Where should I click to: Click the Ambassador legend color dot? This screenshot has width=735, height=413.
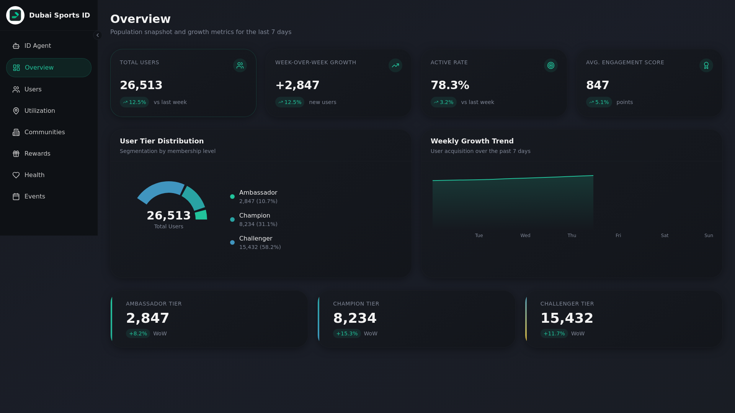click(232, 197)
